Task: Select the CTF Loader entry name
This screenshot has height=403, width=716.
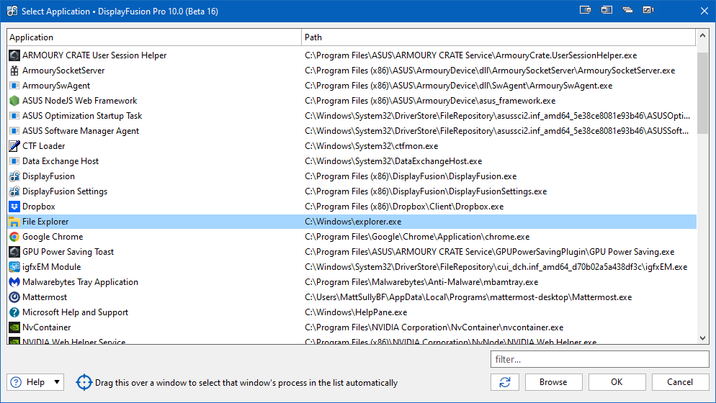Action: (43, 146)
